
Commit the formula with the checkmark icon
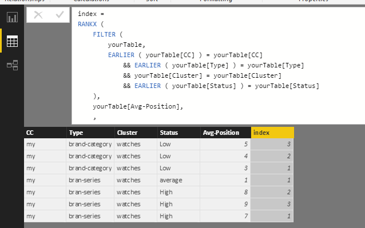(x=60, y=15)
